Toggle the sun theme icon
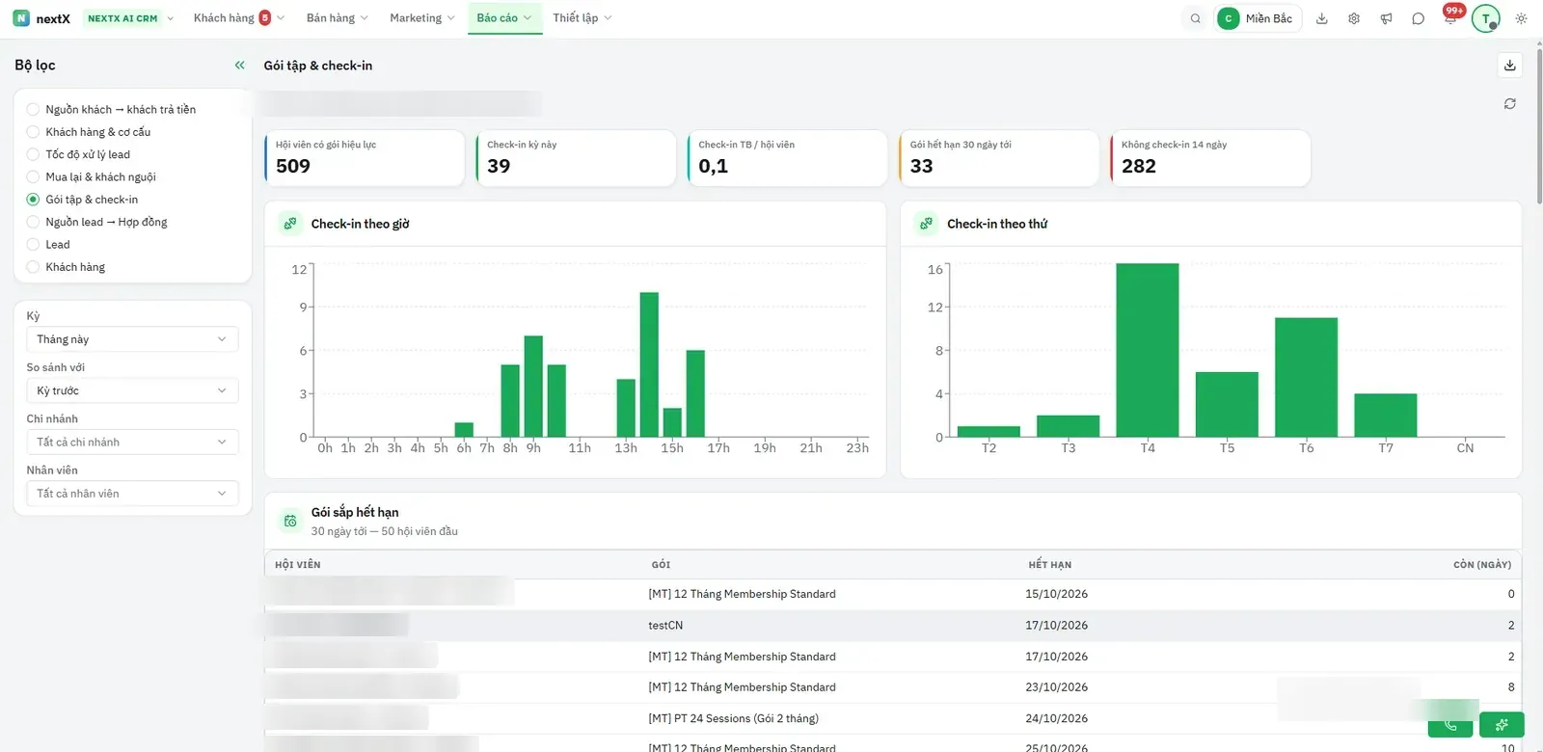The width and height of the screenshot is (1543, 752). 1521,18
